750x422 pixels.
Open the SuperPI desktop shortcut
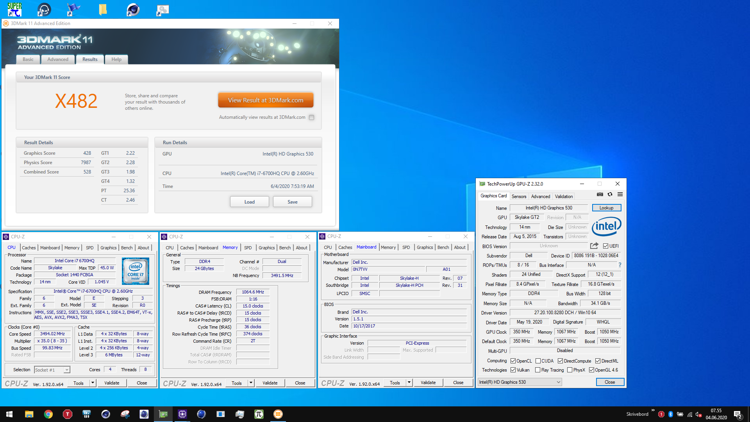(x=14, y=9)
